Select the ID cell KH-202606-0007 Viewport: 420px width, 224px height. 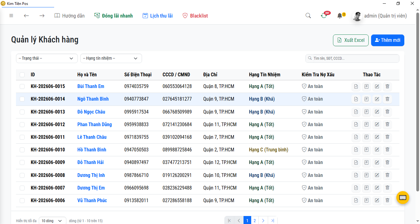tap(48, 188)
